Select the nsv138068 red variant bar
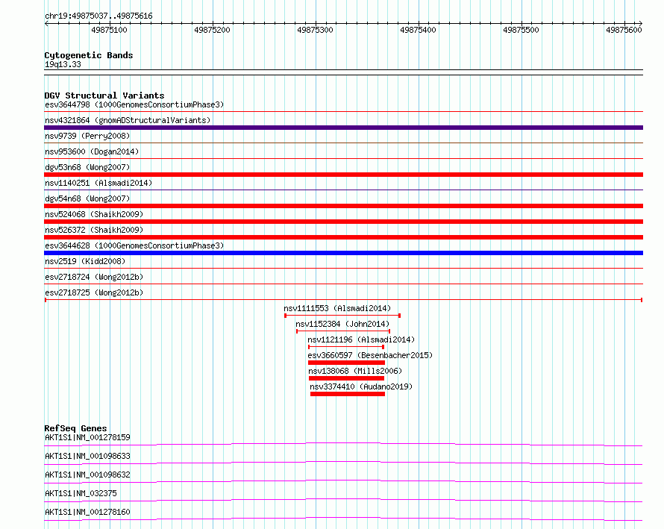This screenshot has width=664, height=529. 346,378
